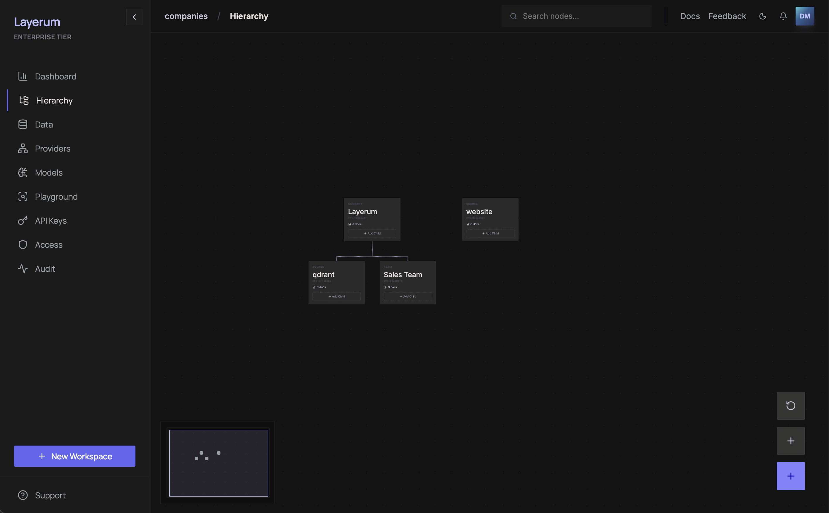
Task: Collapse the sidebar with the chevron button
Action: click(134, 17)
